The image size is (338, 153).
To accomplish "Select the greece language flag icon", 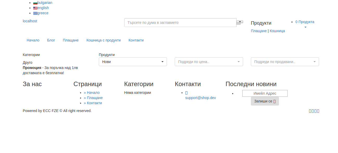I will pyautogui.click(x=36, y=13).
